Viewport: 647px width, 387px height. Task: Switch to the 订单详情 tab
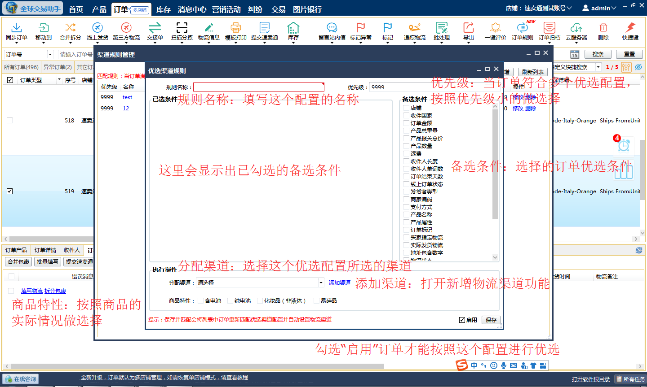coord(45,250)
